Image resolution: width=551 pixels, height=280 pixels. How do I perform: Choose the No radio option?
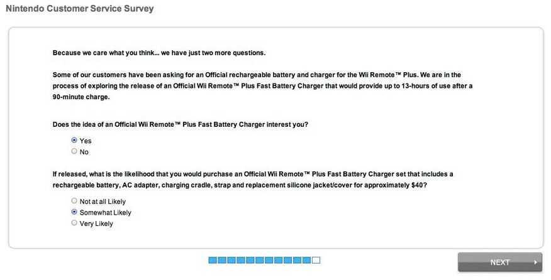(x=74, y=151)
